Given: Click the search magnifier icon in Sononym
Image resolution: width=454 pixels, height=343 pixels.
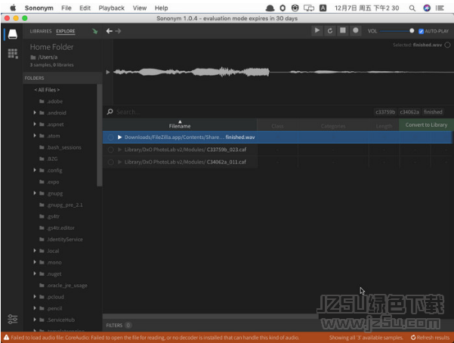Looking at the screenshot, I should 110,112.
